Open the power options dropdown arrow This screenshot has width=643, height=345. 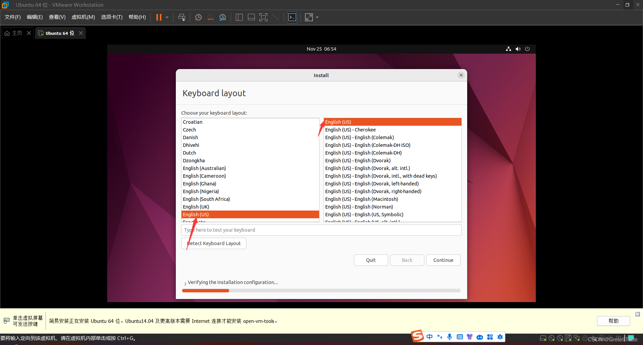pos(167,17)
